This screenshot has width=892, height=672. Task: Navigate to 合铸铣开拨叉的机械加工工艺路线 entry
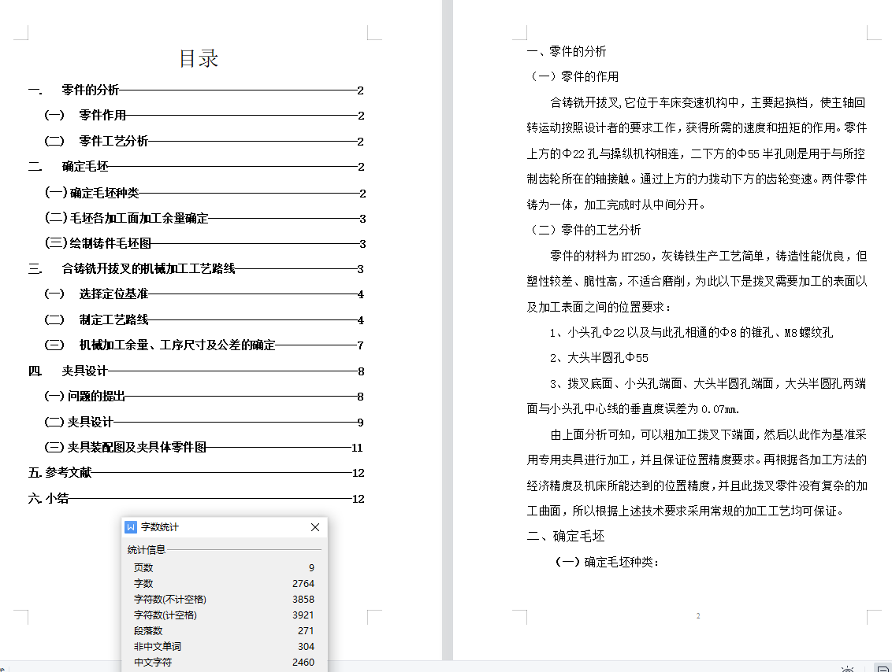(x=148, y=269)
